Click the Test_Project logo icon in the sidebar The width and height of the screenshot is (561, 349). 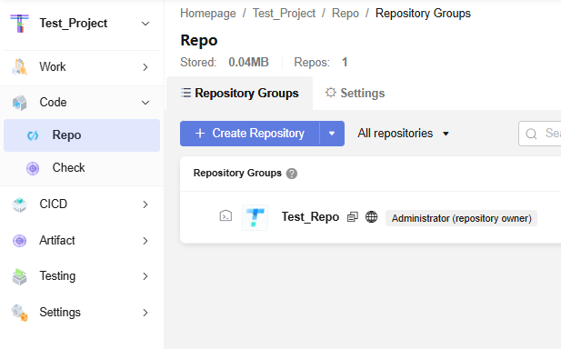(20, 24)
